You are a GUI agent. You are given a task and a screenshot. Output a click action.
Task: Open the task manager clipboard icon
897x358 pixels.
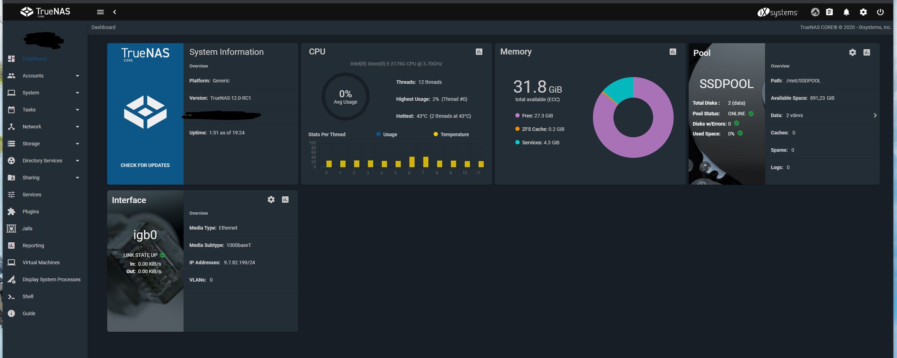(829, 12)
